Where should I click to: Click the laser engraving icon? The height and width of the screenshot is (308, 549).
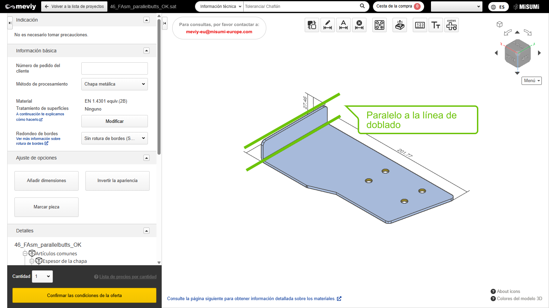click(400, 25)
